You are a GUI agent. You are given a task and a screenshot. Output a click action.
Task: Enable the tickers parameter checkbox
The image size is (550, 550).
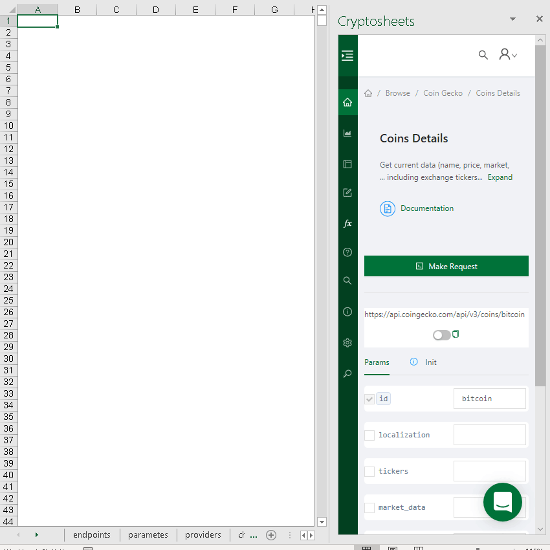click(x=369, y=472)
